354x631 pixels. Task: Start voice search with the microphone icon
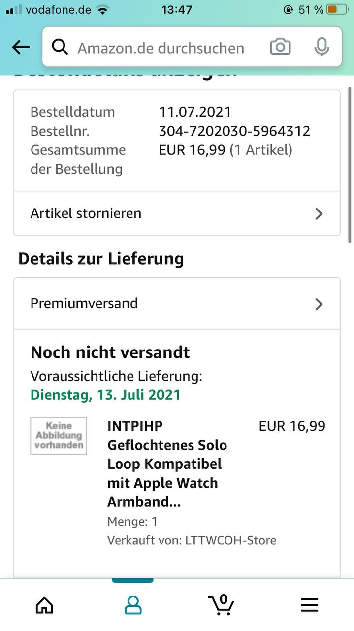[x=322, y=47]
